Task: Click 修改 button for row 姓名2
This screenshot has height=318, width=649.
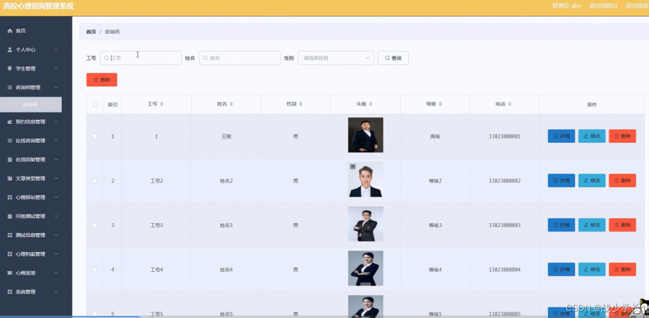Action: (x=591, y=181)
